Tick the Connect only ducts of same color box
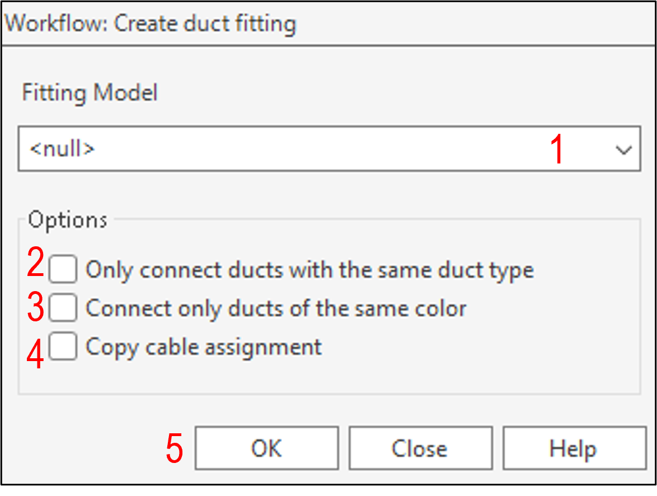 coord(63,308)
